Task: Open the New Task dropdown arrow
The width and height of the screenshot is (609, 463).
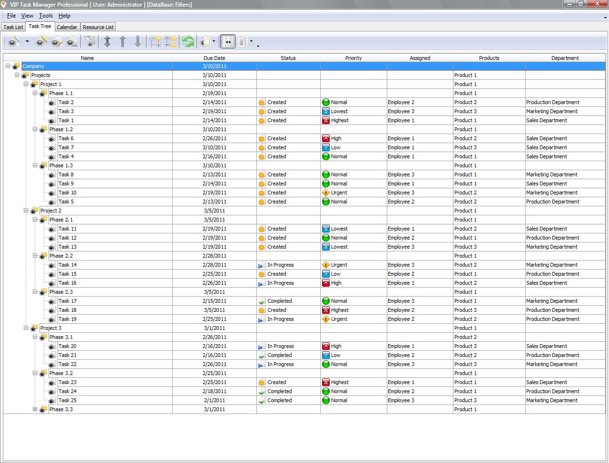Action: click(x=27, y=42)
